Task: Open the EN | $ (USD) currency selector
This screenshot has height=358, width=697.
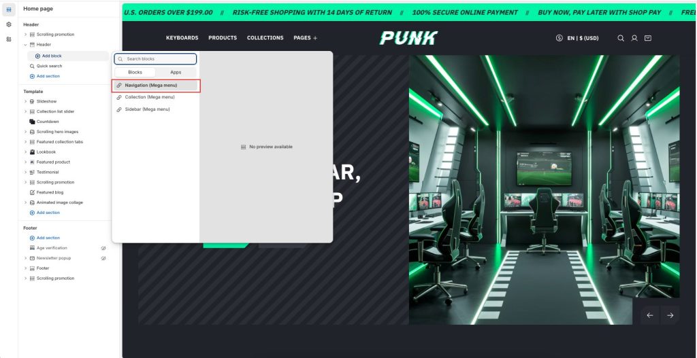Action: coord(583,38)
